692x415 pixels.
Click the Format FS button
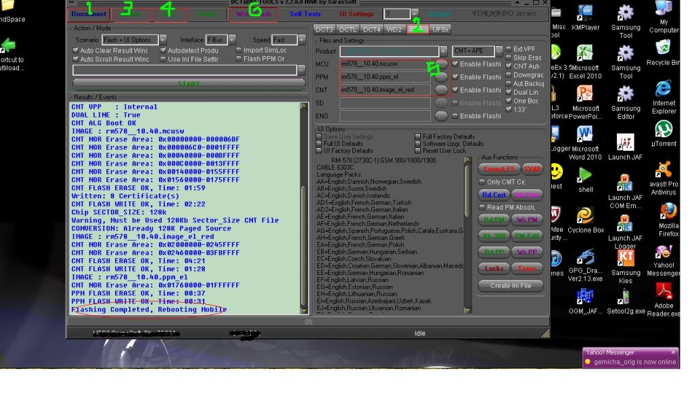(x=499, y=169)
